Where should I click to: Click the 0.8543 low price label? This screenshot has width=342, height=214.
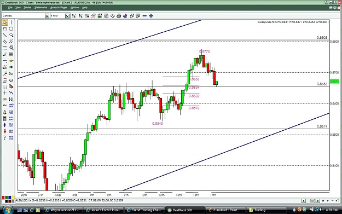coord(157,124)
